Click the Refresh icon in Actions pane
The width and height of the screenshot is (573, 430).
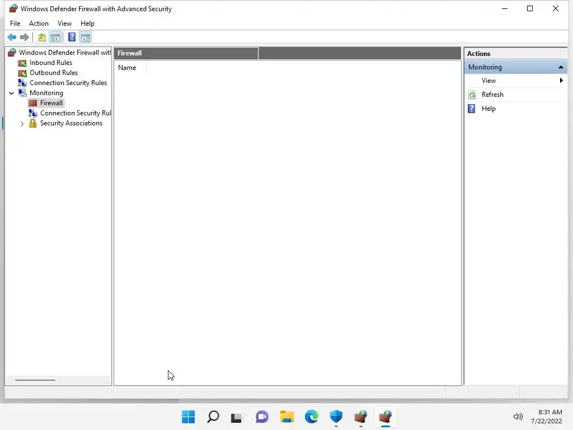pos(472,95)
